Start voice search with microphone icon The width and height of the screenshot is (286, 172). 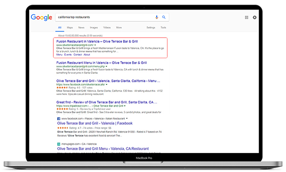157,17
